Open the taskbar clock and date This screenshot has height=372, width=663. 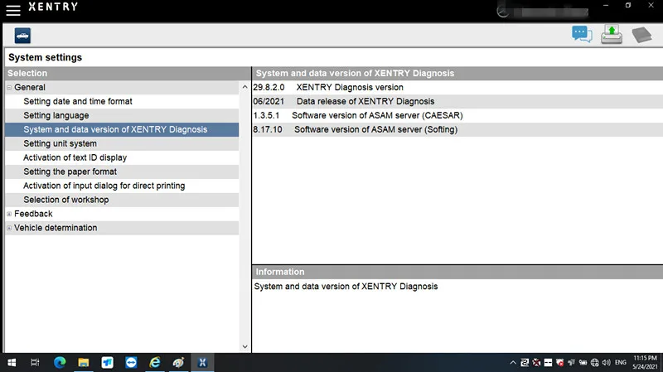pos(646,362)
